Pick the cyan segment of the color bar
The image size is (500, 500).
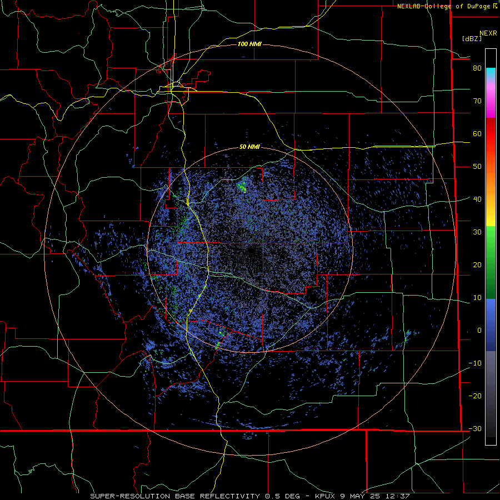tap(491, 73)
